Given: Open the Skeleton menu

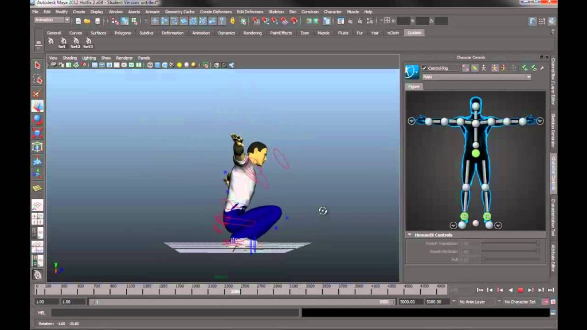Looking at the screenshot, I should [x=276, y=11].
